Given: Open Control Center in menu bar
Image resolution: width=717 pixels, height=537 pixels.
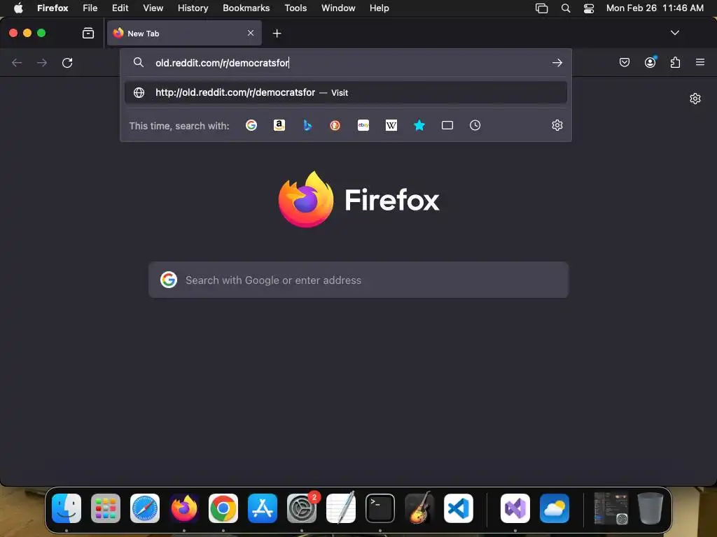Looking at the screenshot, I should [x=589, y=8].
